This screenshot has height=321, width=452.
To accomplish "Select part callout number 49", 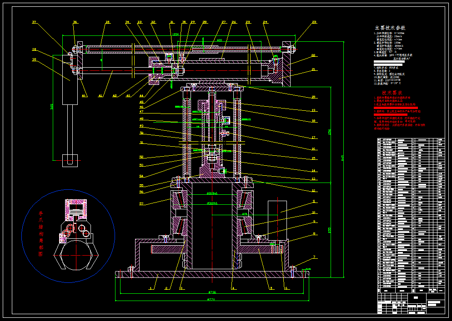I will pos(141,126).
